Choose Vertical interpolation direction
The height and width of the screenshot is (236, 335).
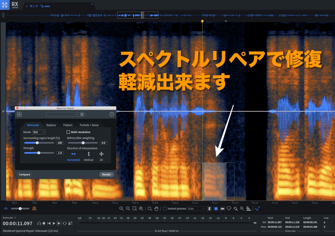[x=88, y=156]
